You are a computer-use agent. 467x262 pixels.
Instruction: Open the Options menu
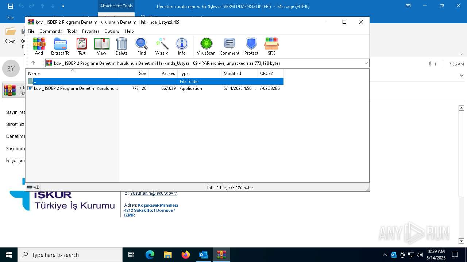coord(112,31)
